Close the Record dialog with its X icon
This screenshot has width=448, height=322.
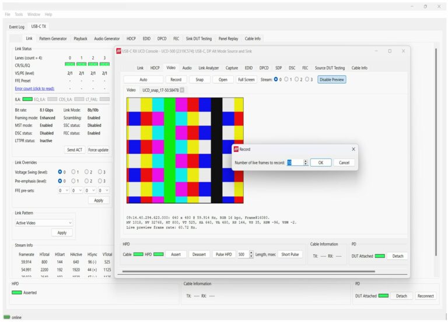pos(353,149)
